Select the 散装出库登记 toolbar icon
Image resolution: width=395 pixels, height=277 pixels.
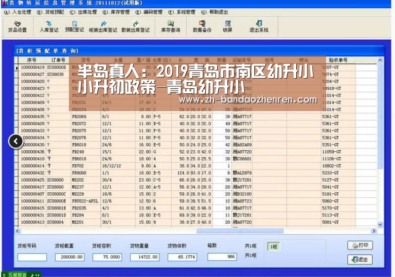[x=136, y=26]
